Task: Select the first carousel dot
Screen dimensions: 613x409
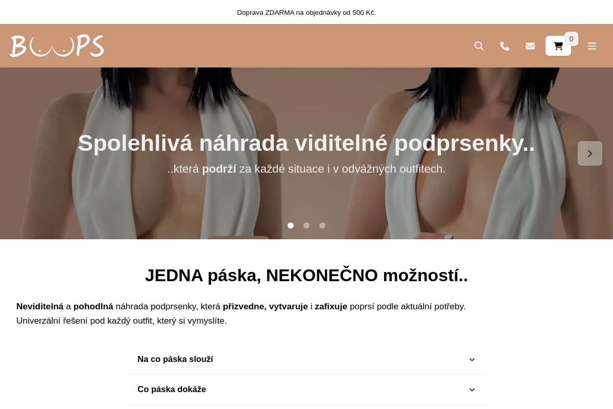Action: [291, 225]
